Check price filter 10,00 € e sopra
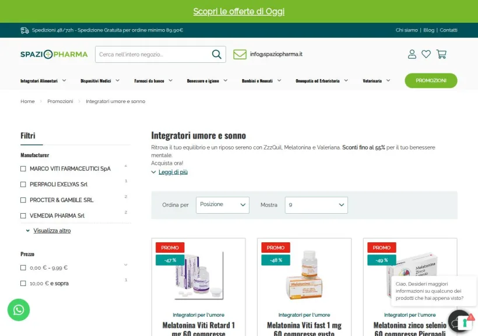 pos(23,284)
